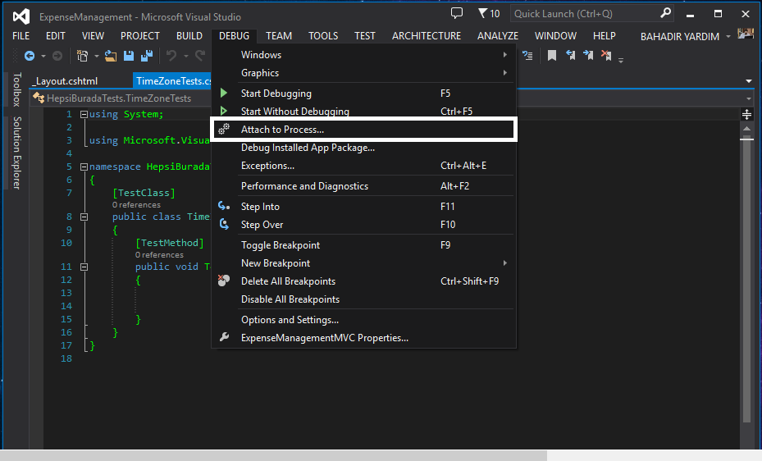Collapse the method block on line 11

coord(84,267)
